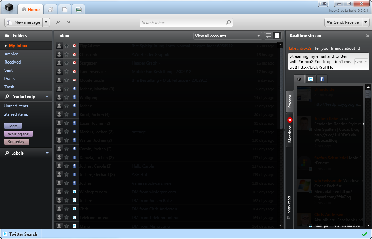Click the Search Inbox field
The width and height of the screenshot is (372, 239).
coord(182,23)
